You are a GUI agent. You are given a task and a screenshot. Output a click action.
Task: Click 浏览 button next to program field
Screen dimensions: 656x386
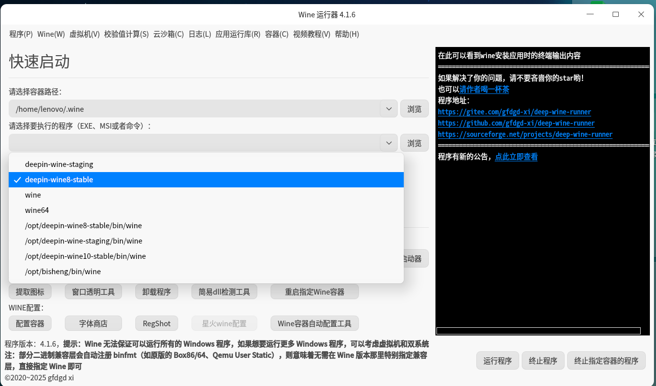(x=415, y=143)
